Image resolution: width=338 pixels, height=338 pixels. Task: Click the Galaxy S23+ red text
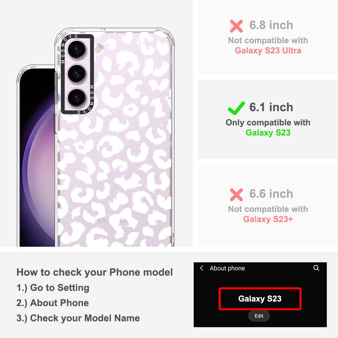268,219
